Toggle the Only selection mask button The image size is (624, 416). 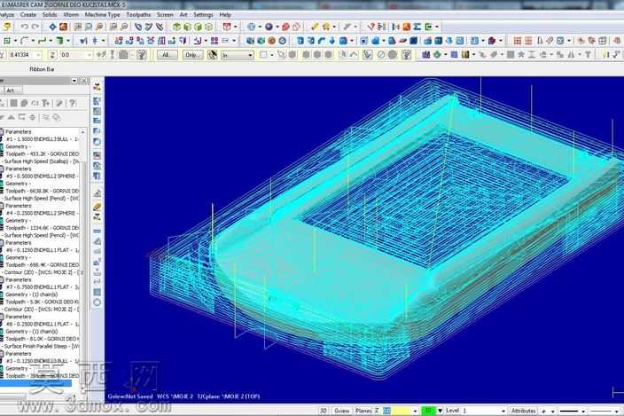[192, 55]
